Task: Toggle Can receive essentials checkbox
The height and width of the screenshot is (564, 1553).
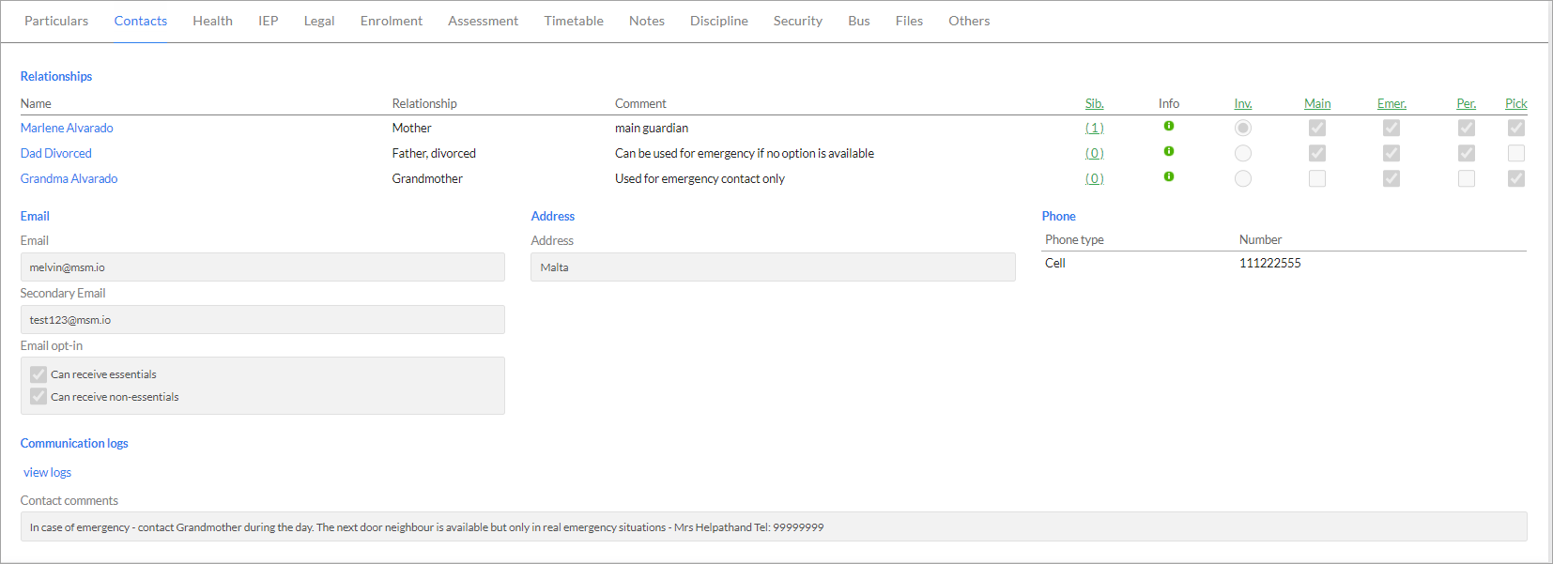Action: click(x=38, y=373)
